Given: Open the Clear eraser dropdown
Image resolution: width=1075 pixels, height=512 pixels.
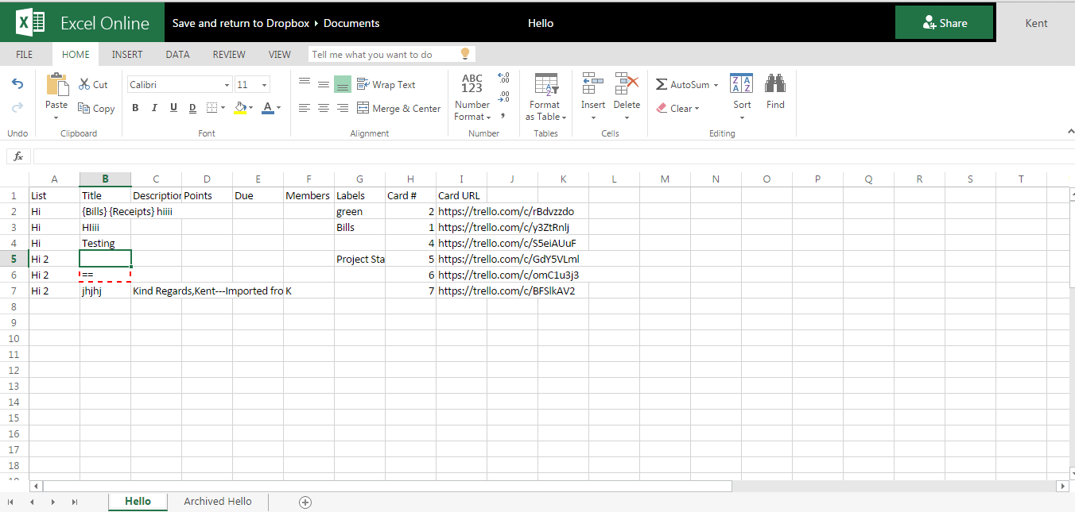Looking at the screenshot, I should coord(678,108).
